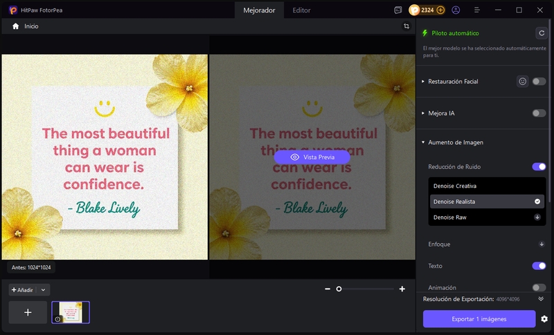Zoom in with the plus icon
This screenshot has height=335, width=554.
coord(402,289)
